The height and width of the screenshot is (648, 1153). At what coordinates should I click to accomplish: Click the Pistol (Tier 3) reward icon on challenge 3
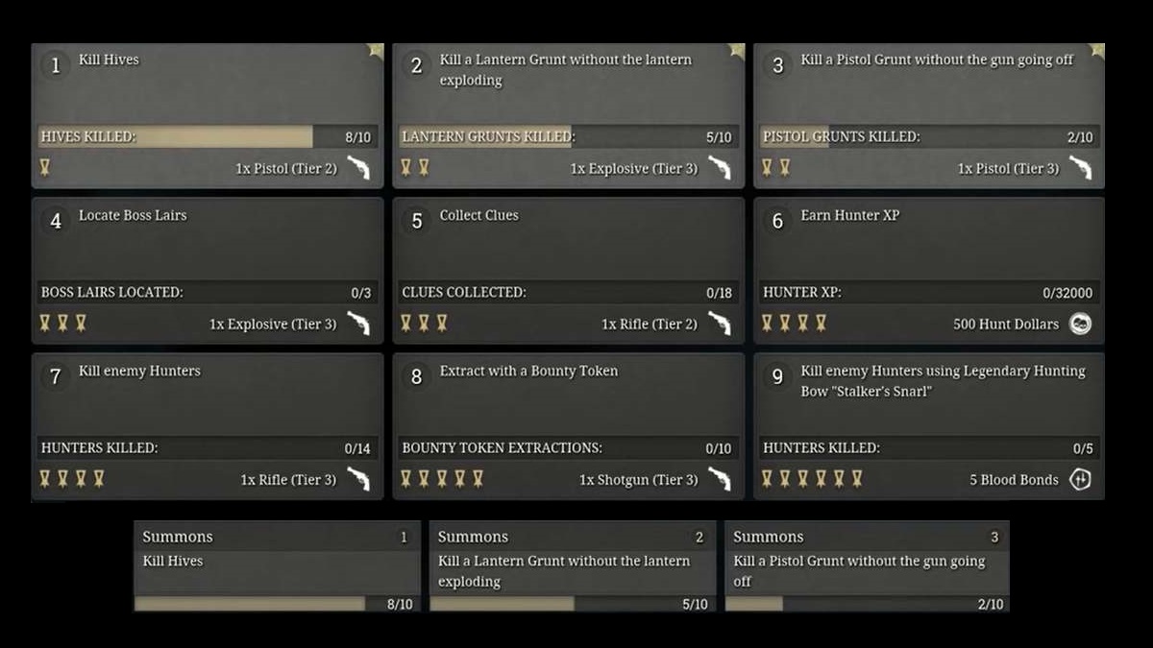click(1080, 167)
